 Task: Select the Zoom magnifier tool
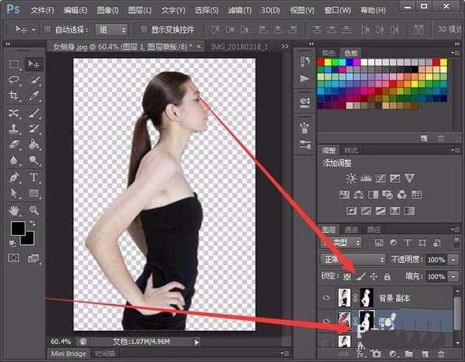[x=34, y=210]
